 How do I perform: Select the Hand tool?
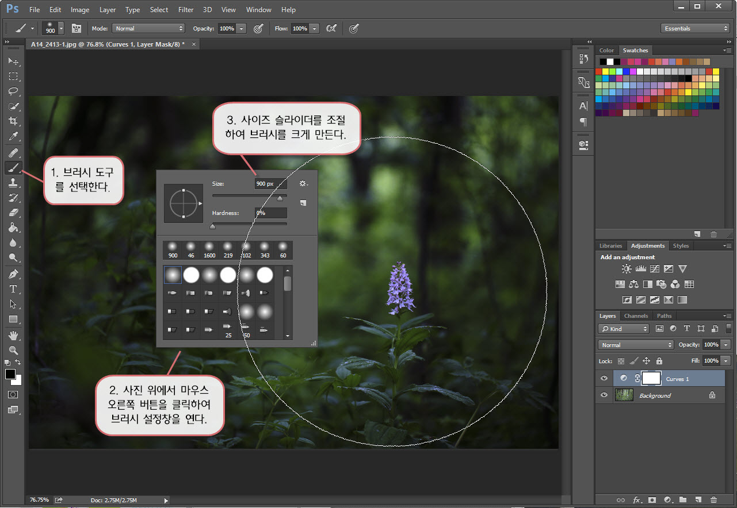coord(13,335)
